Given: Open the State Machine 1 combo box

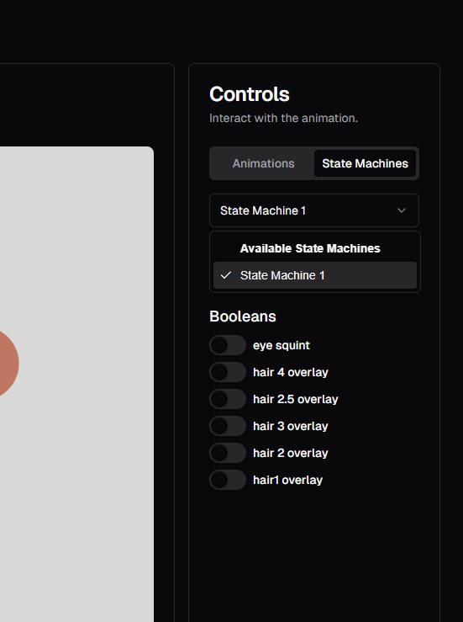Looking at the screenshot, I should tap(314, 210).
